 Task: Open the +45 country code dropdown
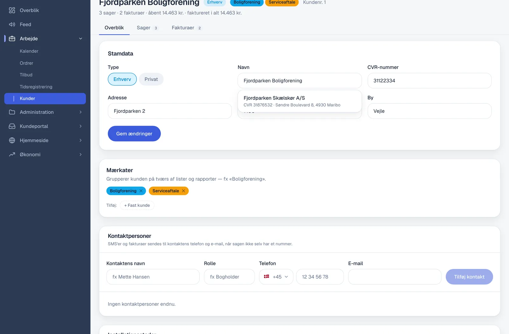276,277
